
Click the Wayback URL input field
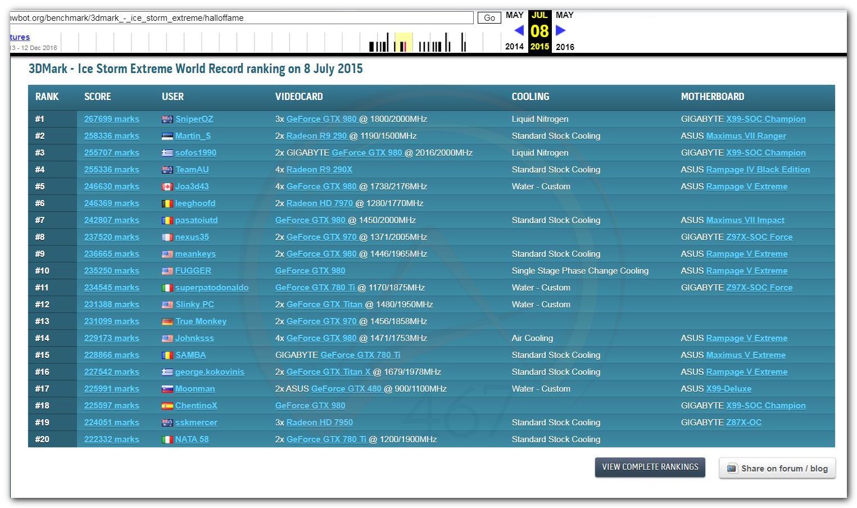(x=242, y=18)
